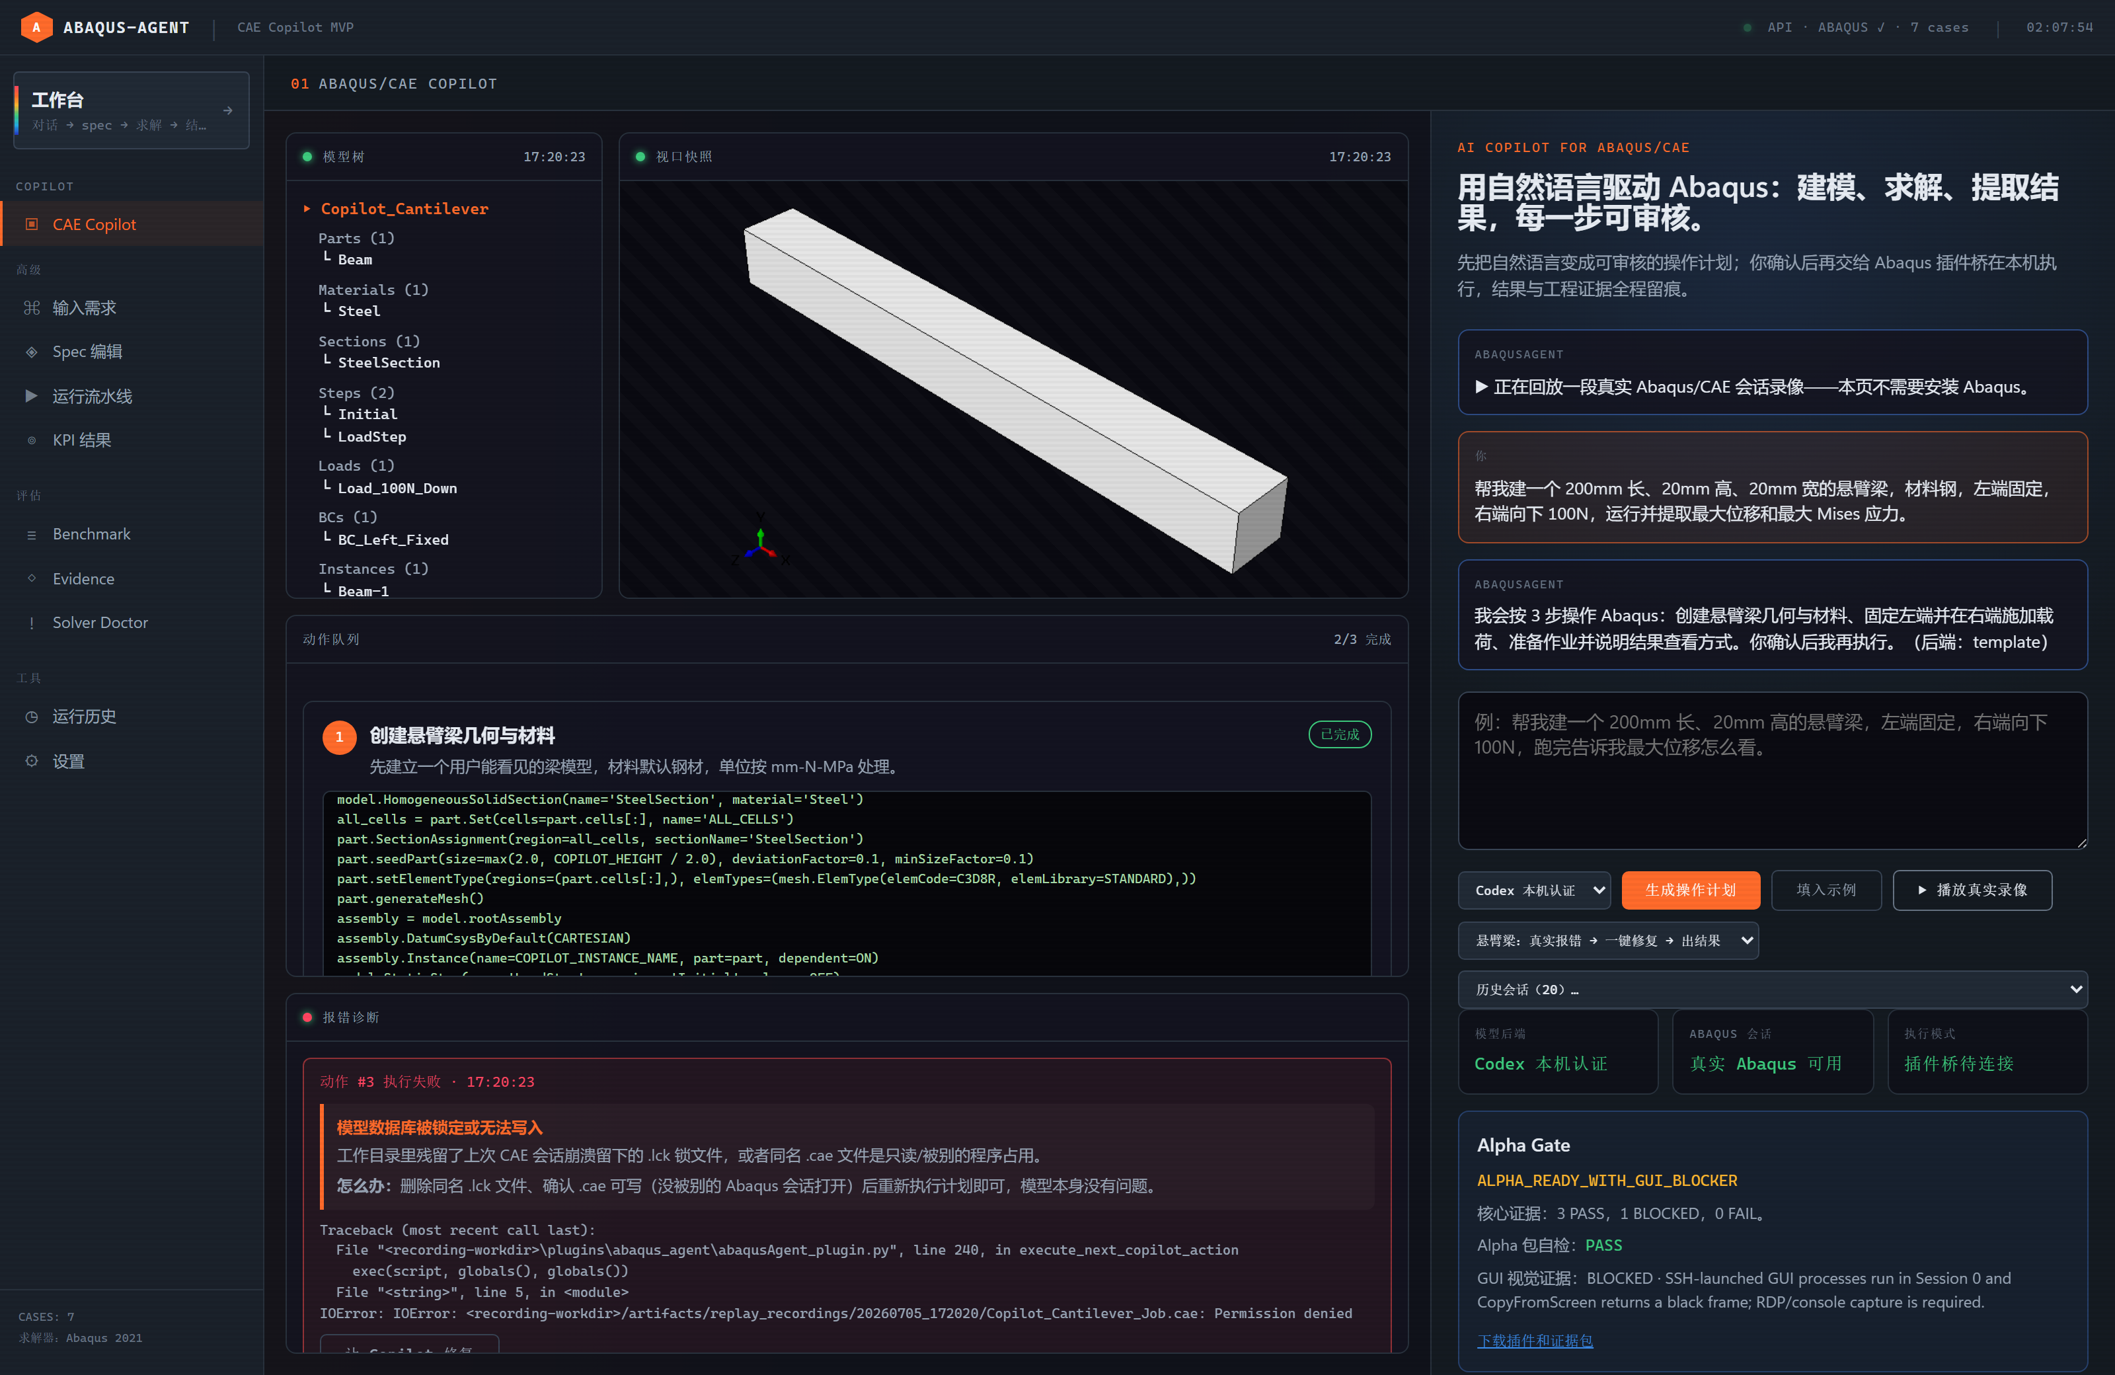Viewport: 2115px width, 1375px height.
Task: Click the 模型数据库被锁定或无法写入 error title
Action: [x=439, y=1127]
